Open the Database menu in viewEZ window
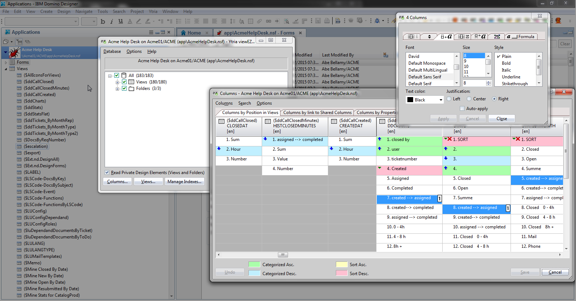This screenshot has height=301, width=576. point(112,51)
